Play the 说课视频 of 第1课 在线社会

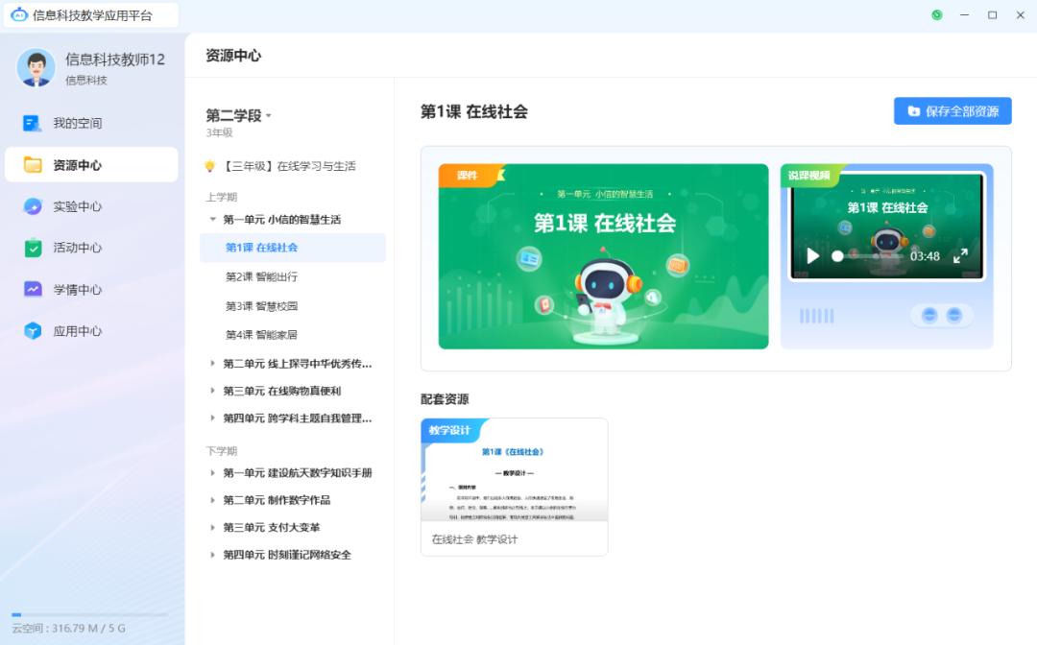pos(812,256)
